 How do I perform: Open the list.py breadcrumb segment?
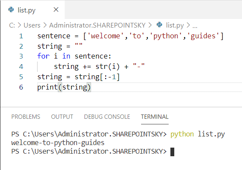click(x=175, y=25)
